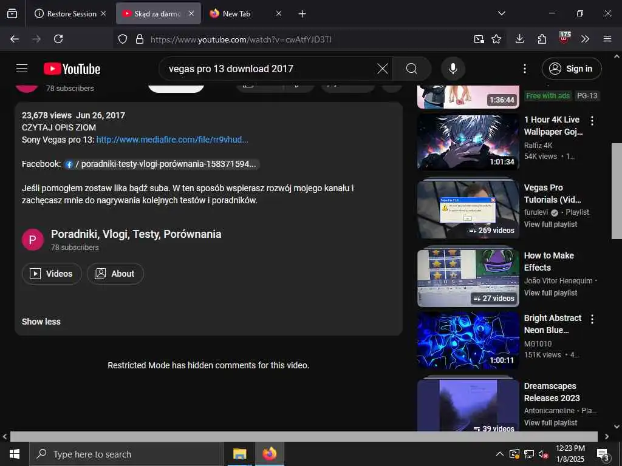The height and width of the screenshot is (466, 622).
Task: Go back one page in Firefox
Action: pos(15,39)
